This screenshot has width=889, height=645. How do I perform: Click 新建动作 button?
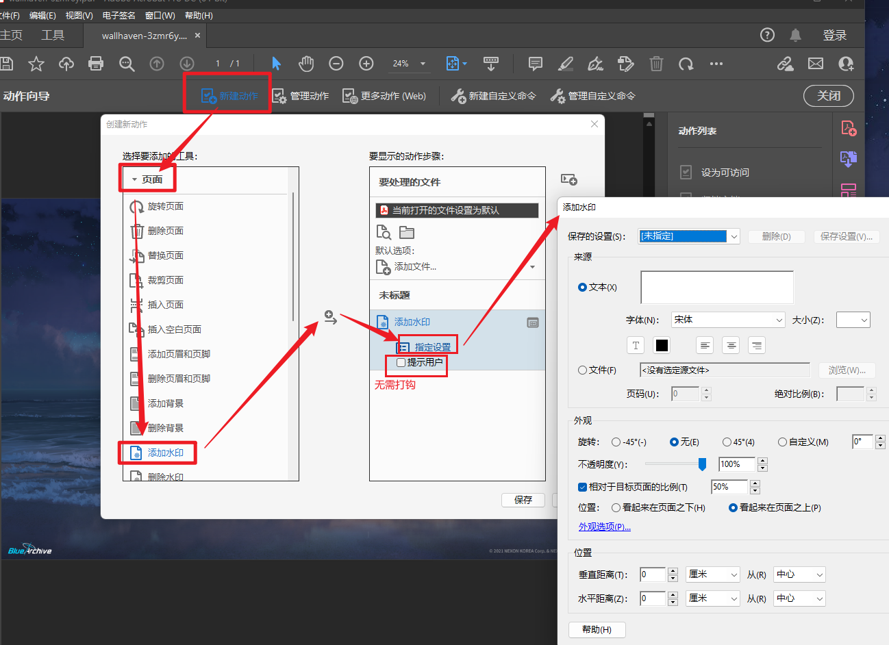tap(229, 96)
